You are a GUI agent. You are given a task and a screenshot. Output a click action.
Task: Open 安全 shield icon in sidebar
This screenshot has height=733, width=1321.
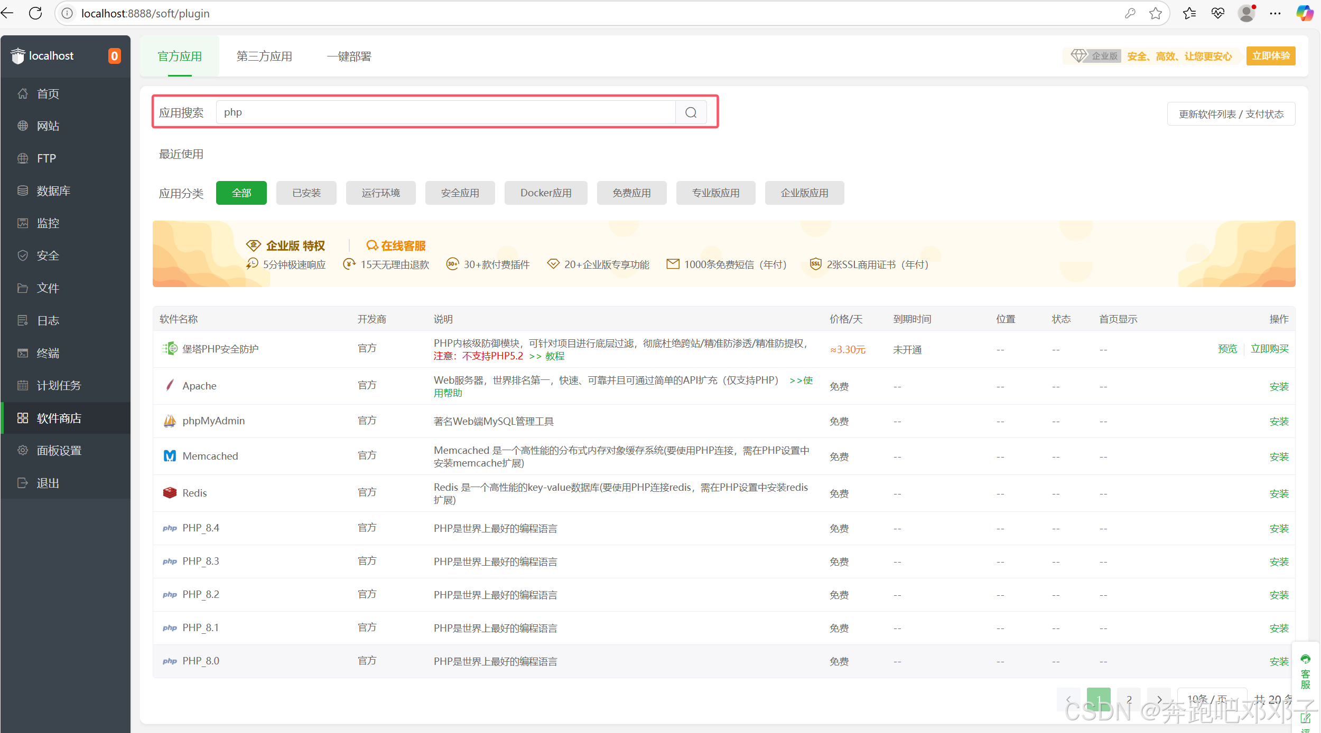point(23,255)
